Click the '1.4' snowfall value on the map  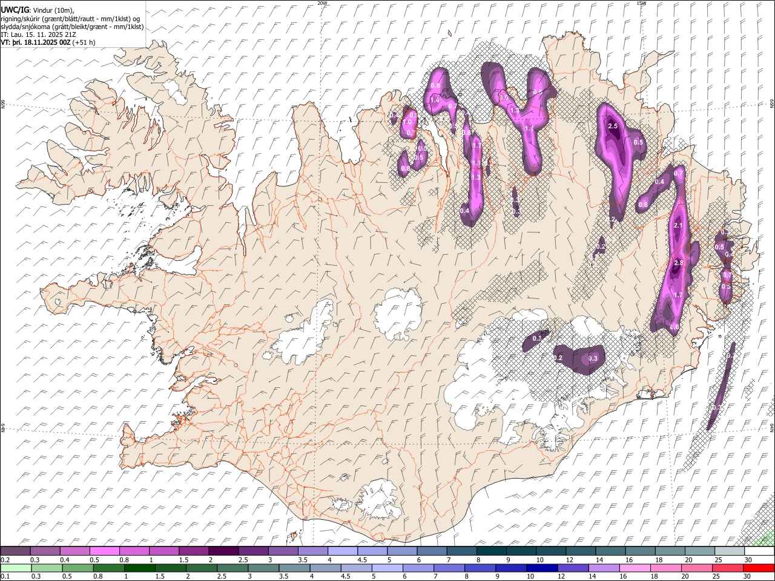(x=435, y=100)
